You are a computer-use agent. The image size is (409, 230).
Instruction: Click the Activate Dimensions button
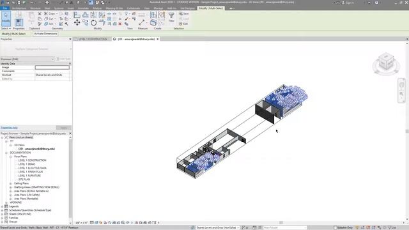pos(45,34)
